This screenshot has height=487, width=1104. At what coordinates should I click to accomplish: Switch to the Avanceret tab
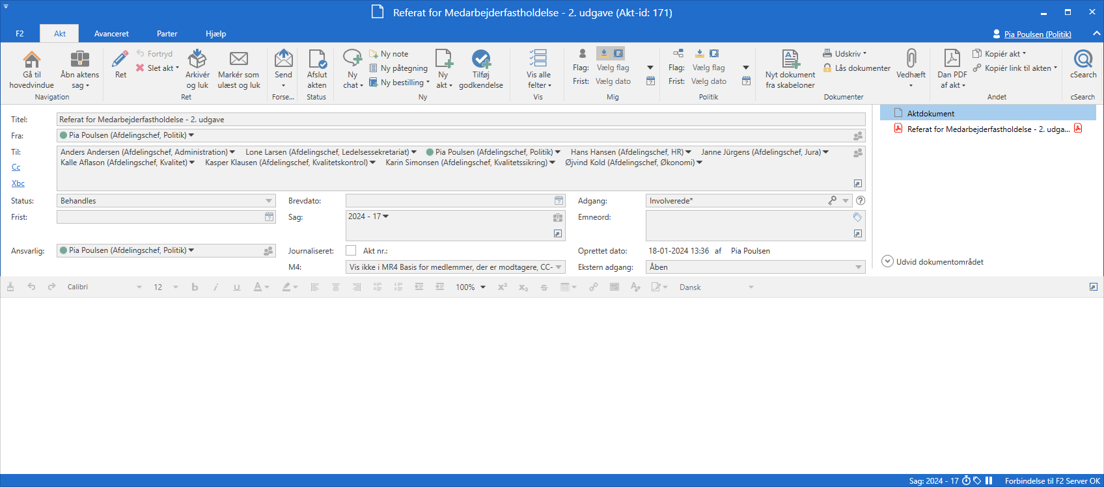tap(111, 34)
